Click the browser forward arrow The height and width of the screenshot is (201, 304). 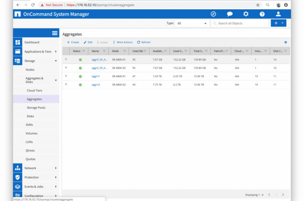pyautogui.click(x=25, y=5)
